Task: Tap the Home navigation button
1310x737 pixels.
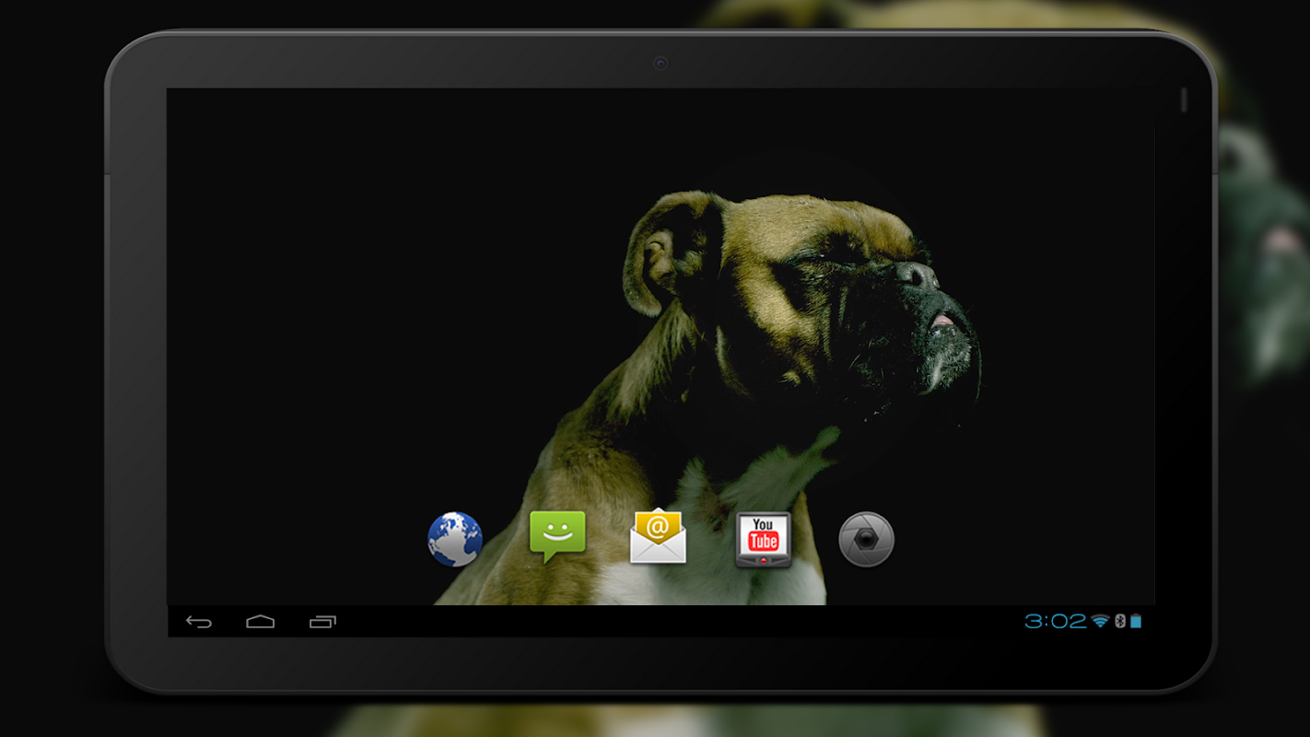Action: 261,622
